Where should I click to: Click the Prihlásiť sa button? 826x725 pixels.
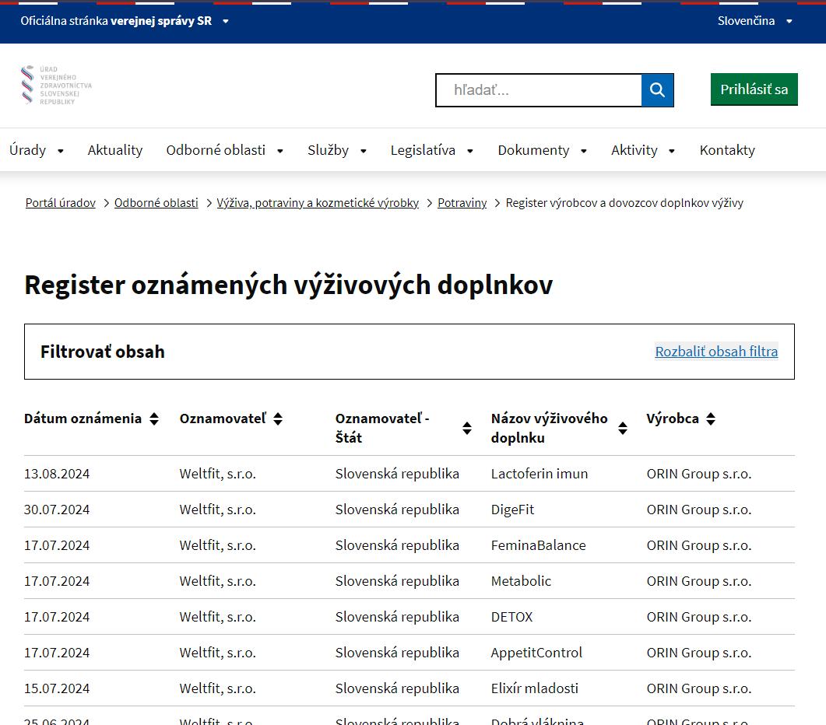point(754,89)
